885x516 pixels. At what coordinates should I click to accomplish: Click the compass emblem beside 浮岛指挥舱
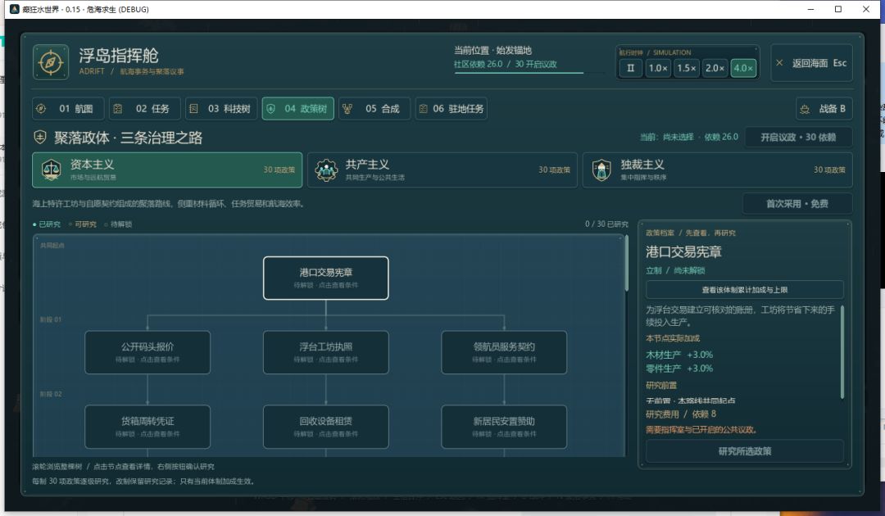[x=51, y=62]
